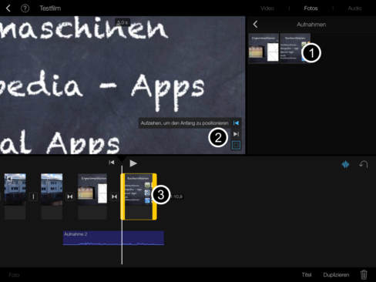Image resolution: width=376 pixels, height=282 pixels.
Task: Toggle audio waveform display
Action: [x=346, y=164]
